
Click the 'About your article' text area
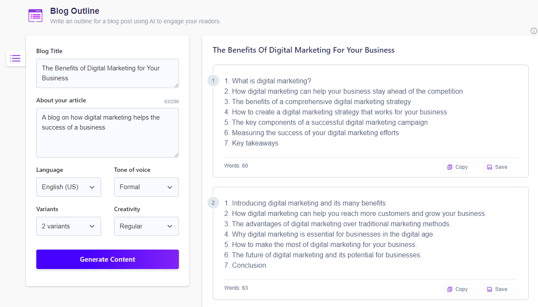pyautogui.click(x=107, y=133)
